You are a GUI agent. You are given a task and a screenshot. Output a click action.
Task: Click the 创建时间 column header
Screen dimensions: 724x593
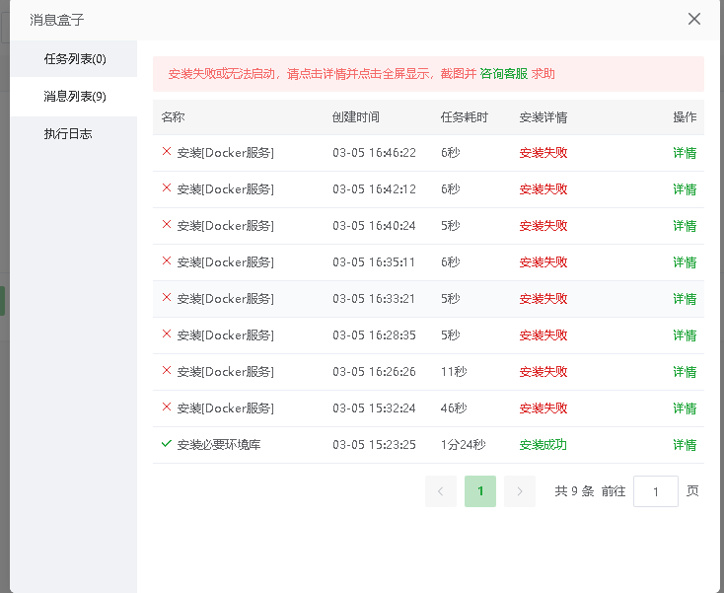(x=355, y=117)
